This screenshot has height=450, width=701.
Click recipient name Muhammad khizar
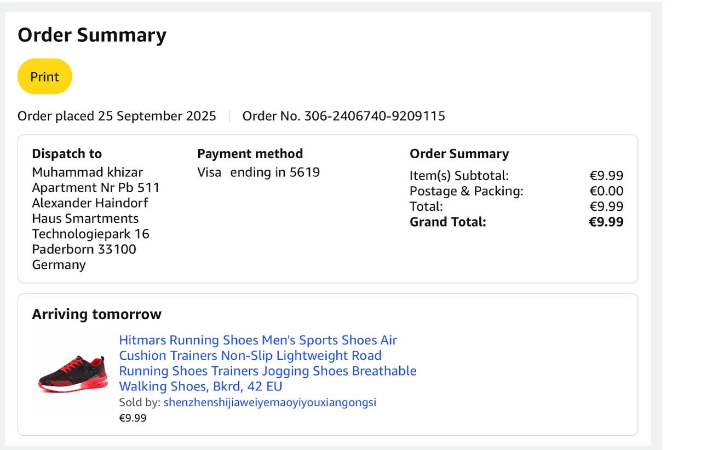pos(87,172)
